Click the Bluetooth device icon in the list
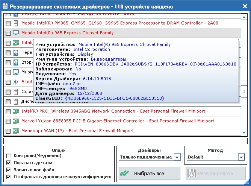Image resolution: width=251 pixels, height=186 pixels. pyautogui.click(x=16, y=82)
